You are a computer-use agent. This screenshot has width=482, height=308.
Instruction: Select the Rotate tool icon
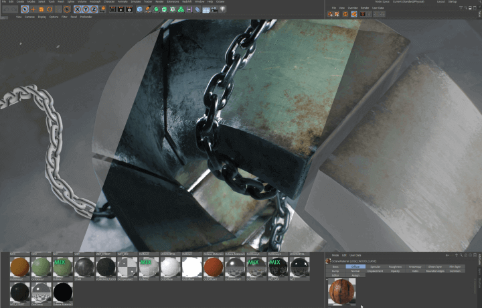49,9
